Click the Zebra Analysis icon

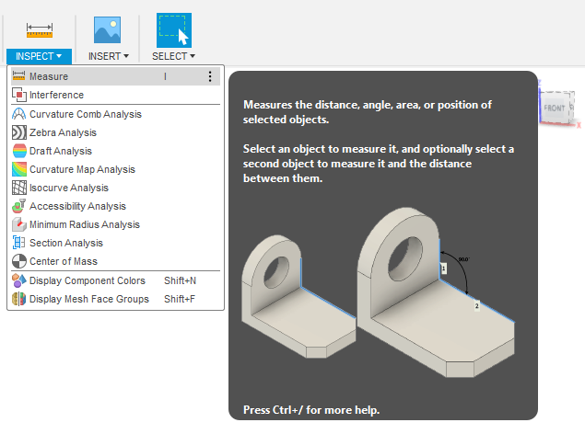coord(19,132)
